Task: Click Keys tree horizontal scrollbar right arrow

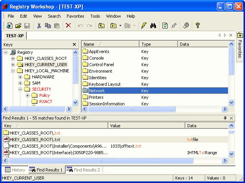Action: pyautogui.click(x=69, y=109)
